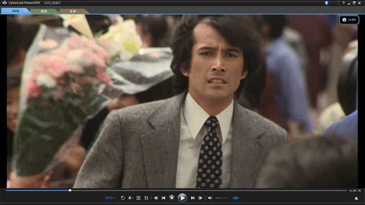
Task: Switch to the green middle tab
Action: [x=44, y=11]
